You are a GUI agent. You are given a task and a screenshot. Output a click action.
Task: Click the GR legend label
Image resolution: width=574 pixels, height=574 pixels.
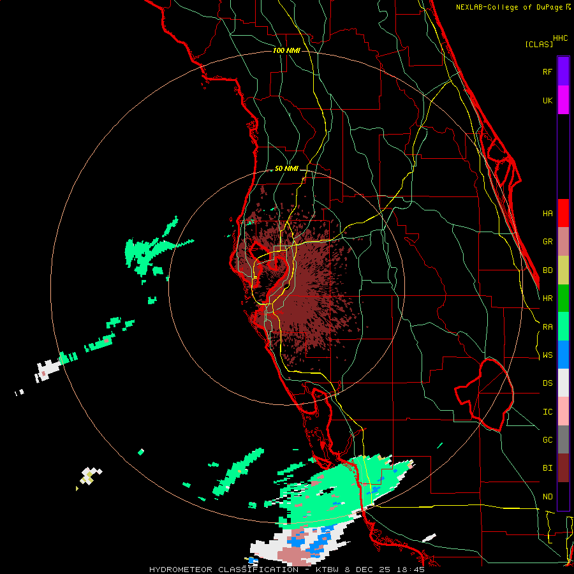(548, 242)
